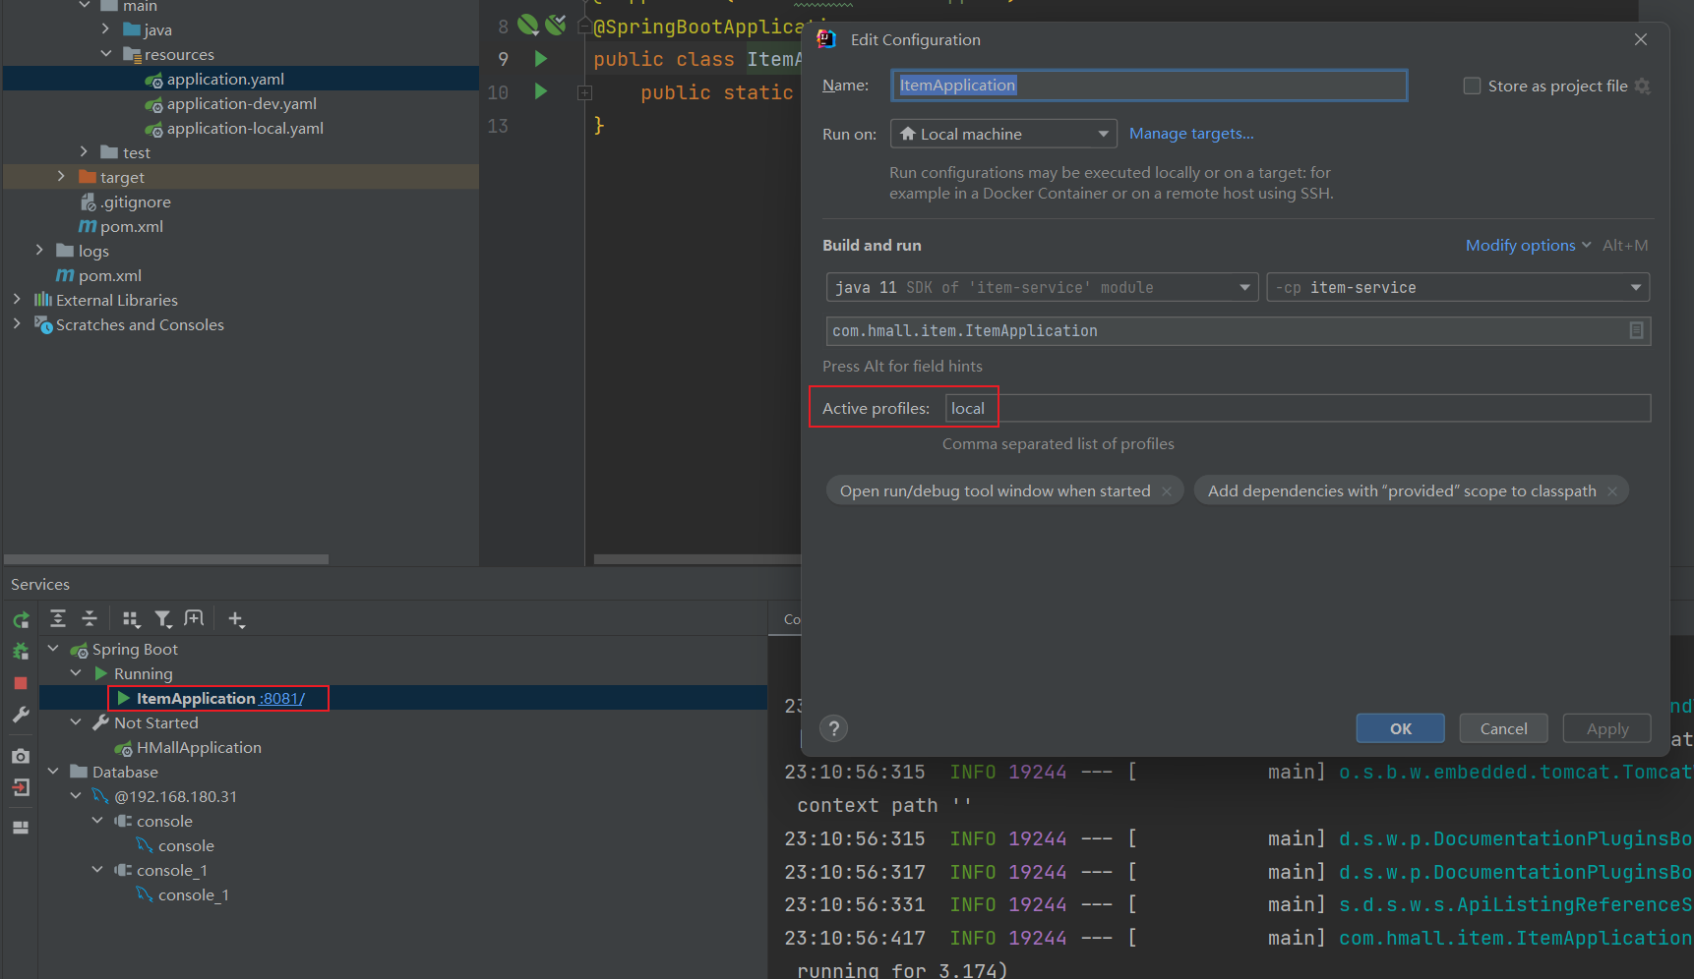1694x979 pixels.
Task: Open the Modify options dropdown
Action: tap(1528, 246)
